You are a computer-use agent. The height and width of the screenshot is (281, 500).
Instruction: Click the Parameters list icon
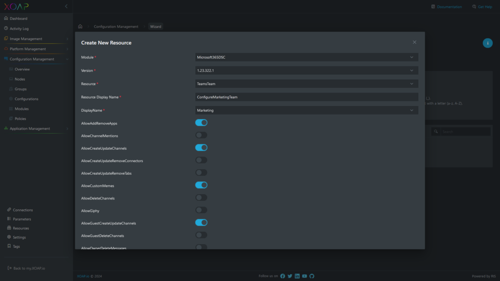[9, 219]
